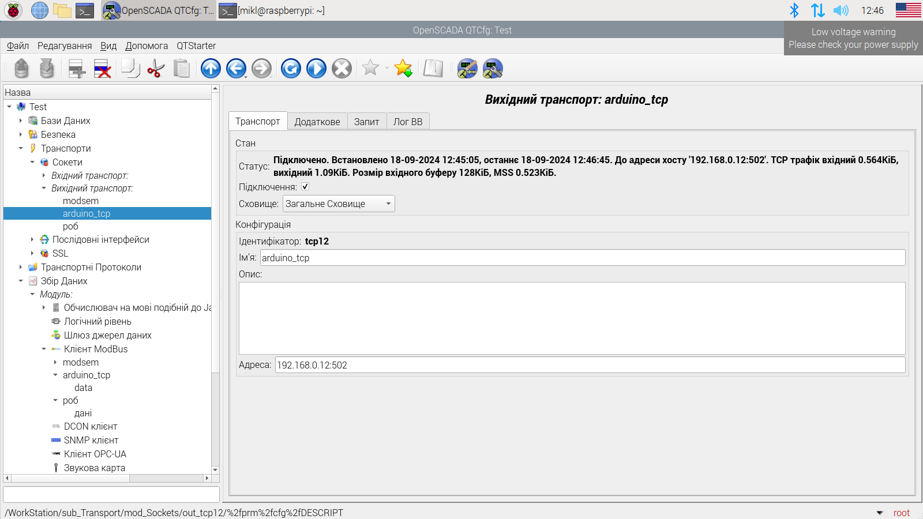Viewport: 923px width, 519px height.
Task: Open the Редагування menu
Action: pyautogui.click(x=65, y=46)
